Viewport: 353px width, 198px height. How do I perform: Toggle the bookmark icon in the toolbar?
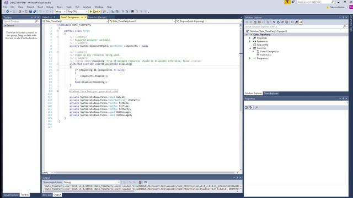pos(132,12)
